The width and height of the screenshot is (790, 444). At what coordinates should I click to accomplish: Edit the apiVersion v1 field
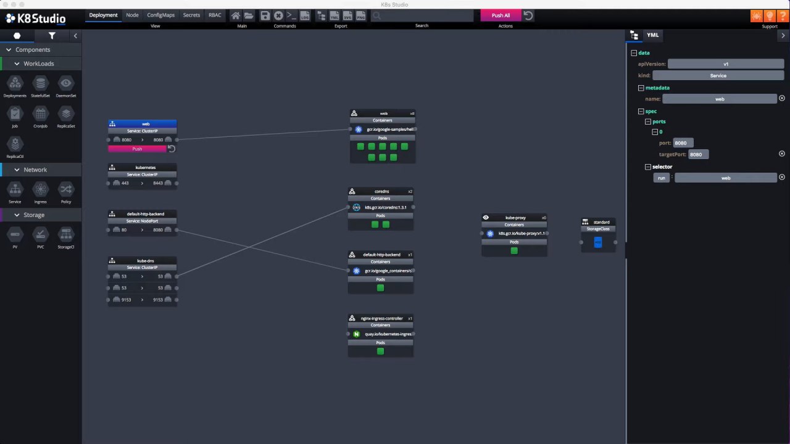[x=726, y=64]
